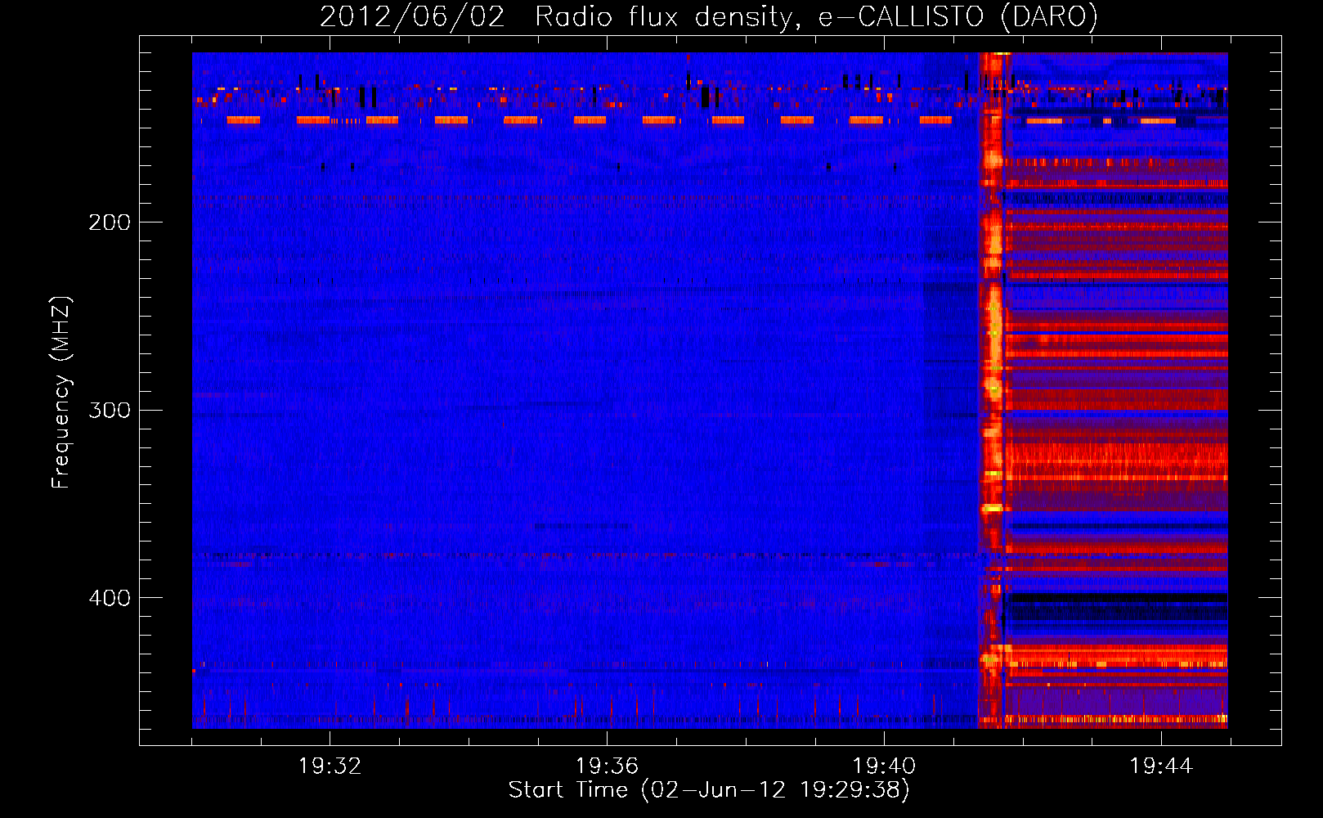Click the 'Start Time (02-Jun-12 19:29:38)' axis label
The height and width of the screenshot is (818, 1323).
click(709, 790)
